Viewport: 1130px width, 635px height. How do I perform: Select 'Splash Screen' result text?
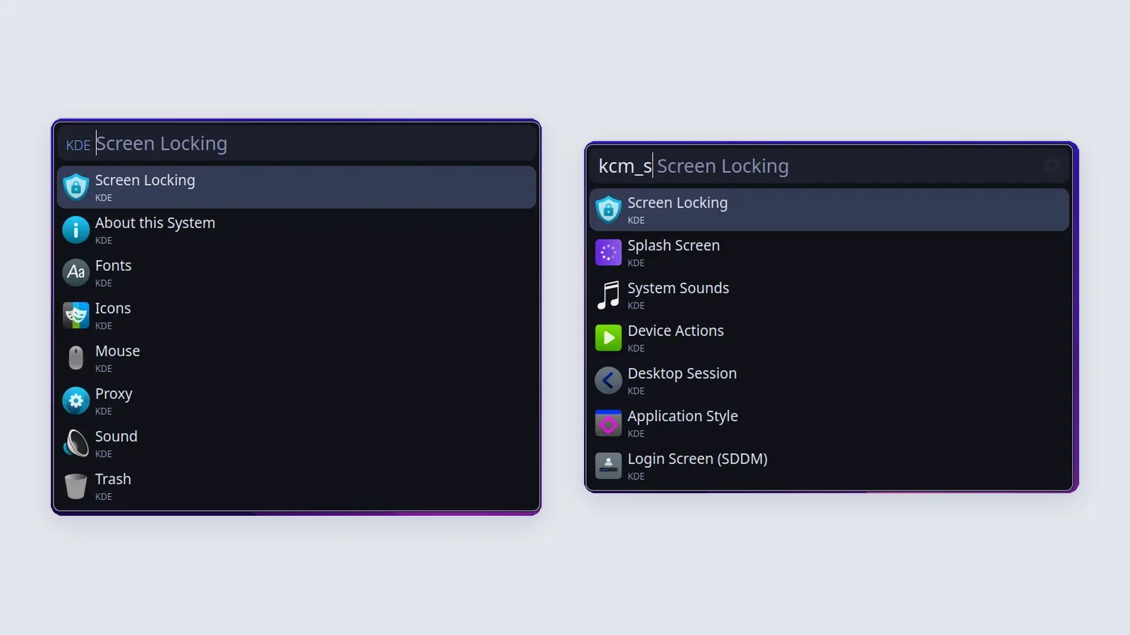(674, 246)
